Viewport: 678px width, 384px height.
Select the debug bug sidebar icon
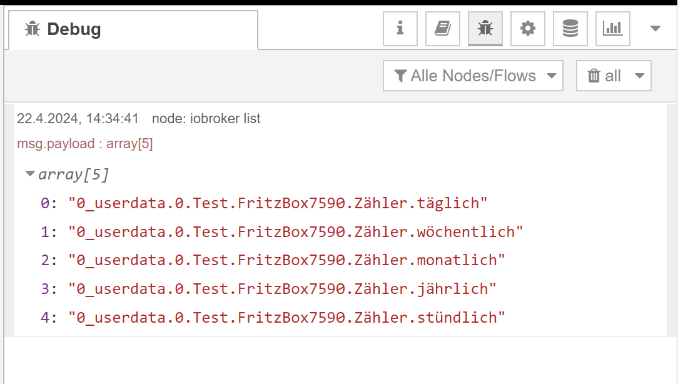[x=485, y=29]
